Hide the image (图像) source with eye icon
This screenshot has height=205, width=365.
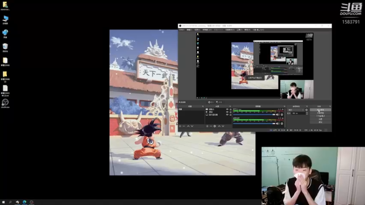(x=227, y=112)
